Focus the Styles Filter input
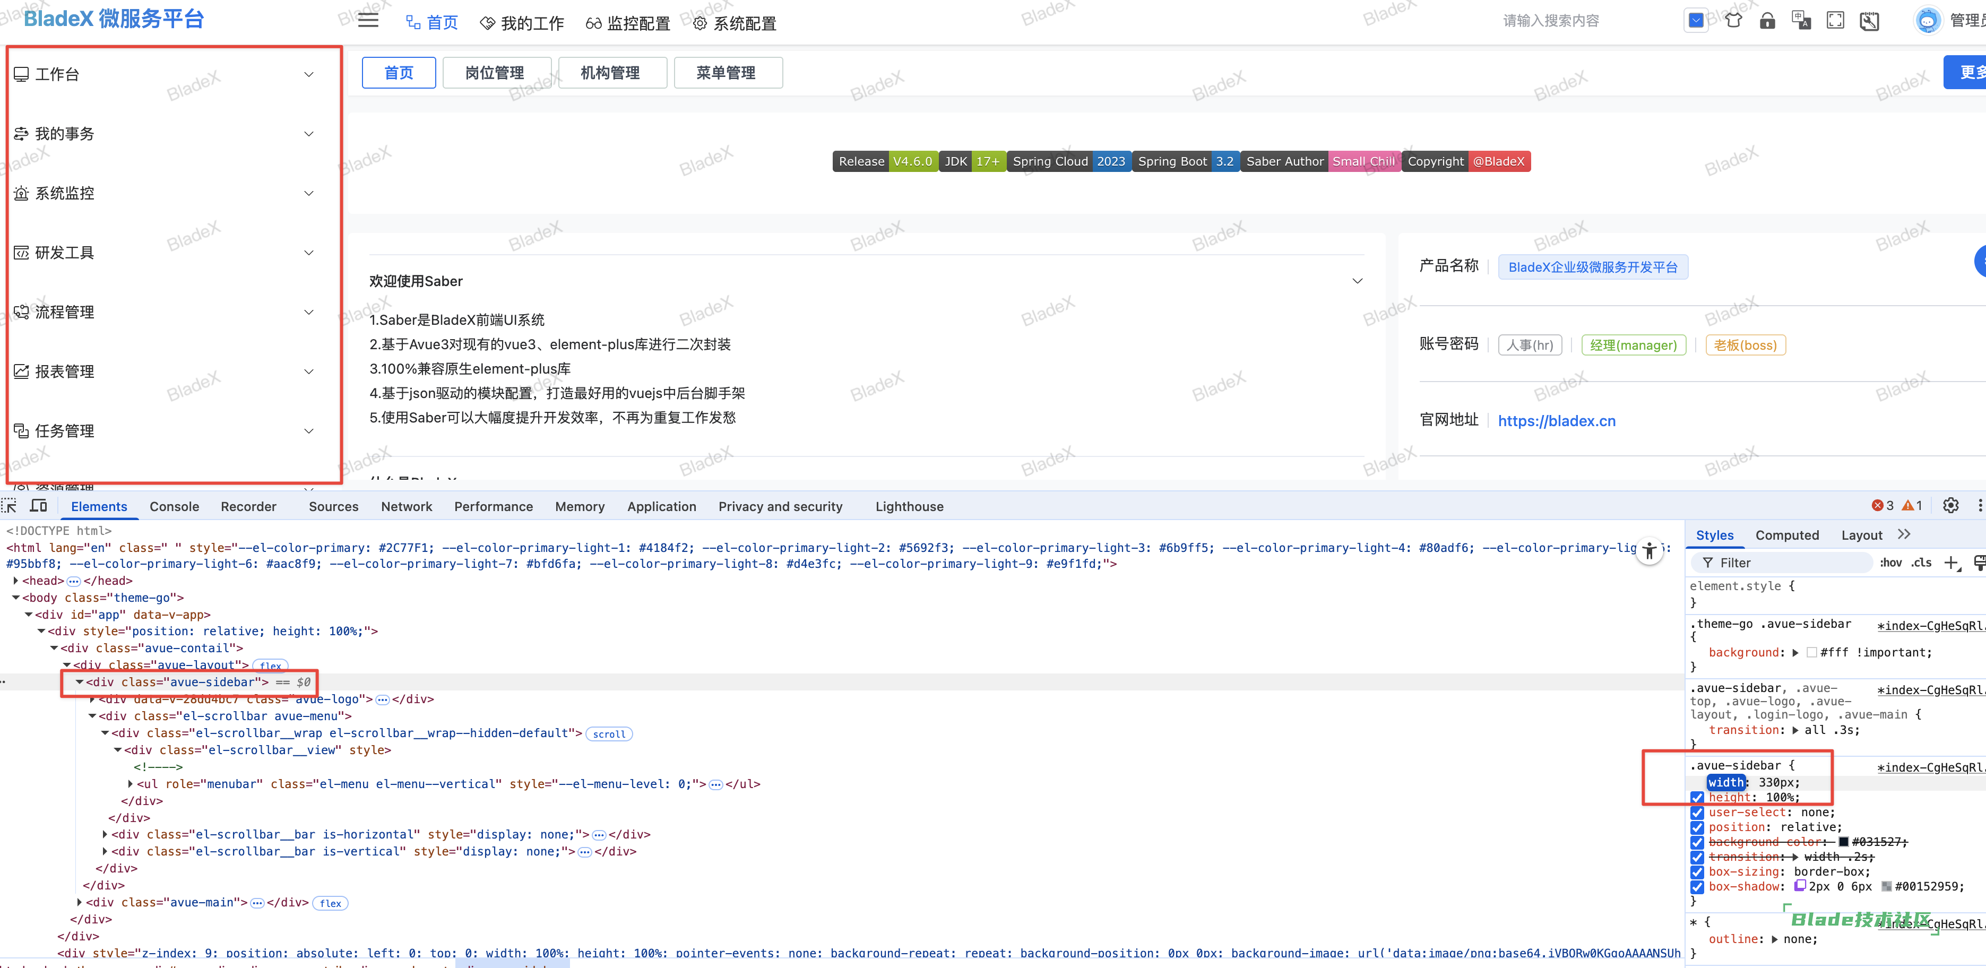The width and height of the screenshot is (1986, 968). click(1783, 563)
